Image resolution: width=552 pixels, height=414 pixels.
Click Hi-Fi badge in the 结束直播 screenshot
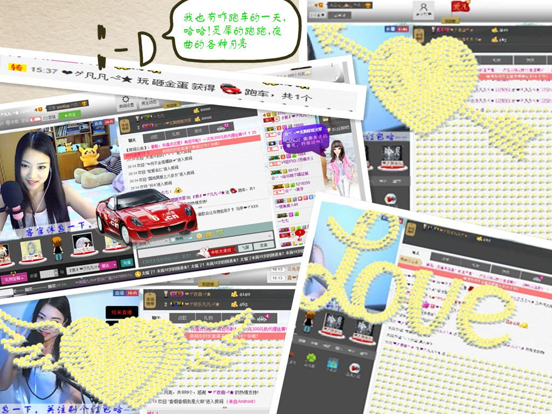pyautogui.click(x=133, y=293)
